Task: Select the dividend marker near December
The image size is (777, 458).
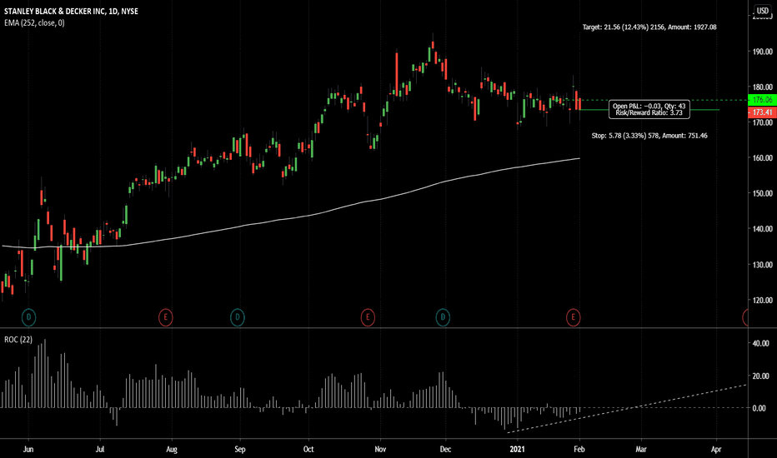Action: coord(443,317)
